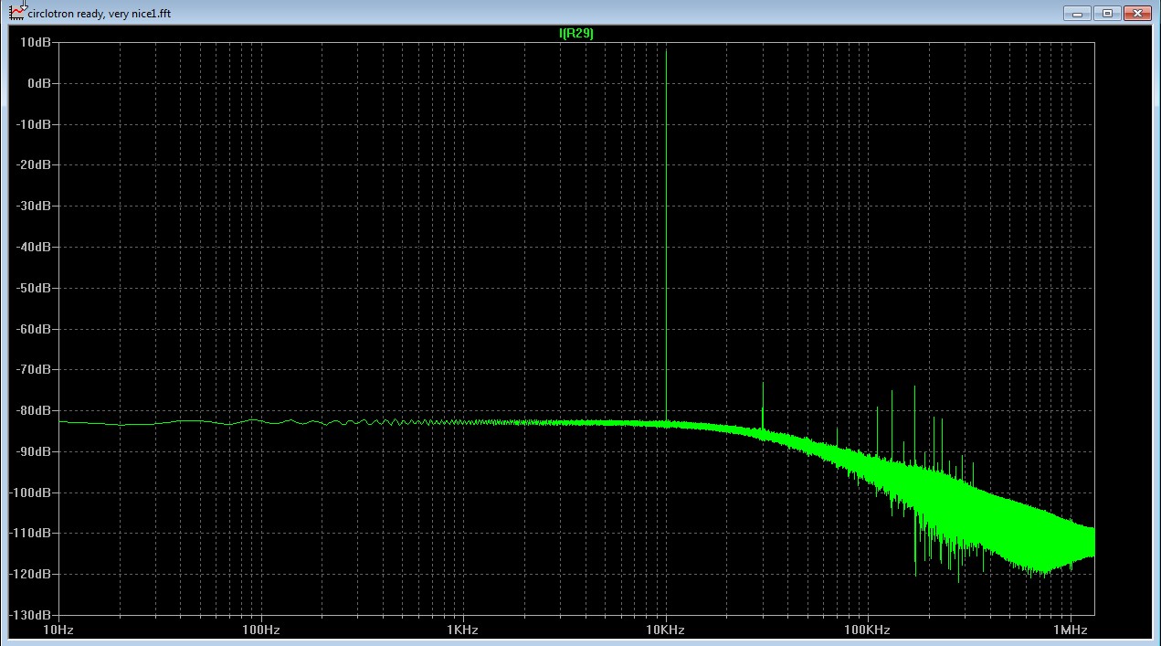This screenshot has height=646, width=1161.
Task: Select the I(R29) trace label
Action: point(576,34)
